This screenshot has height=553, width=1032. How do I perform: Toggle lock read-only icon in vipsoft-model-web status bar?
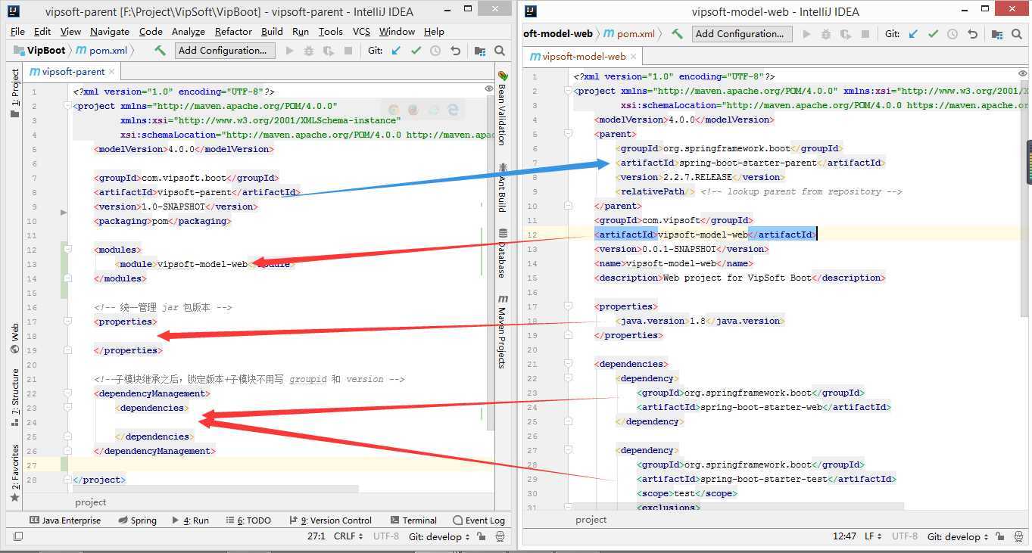tap(1000, 536)
